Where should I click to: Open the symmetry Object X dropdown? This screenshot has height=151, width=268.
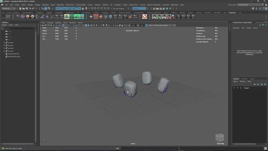(x=139, y=8)
